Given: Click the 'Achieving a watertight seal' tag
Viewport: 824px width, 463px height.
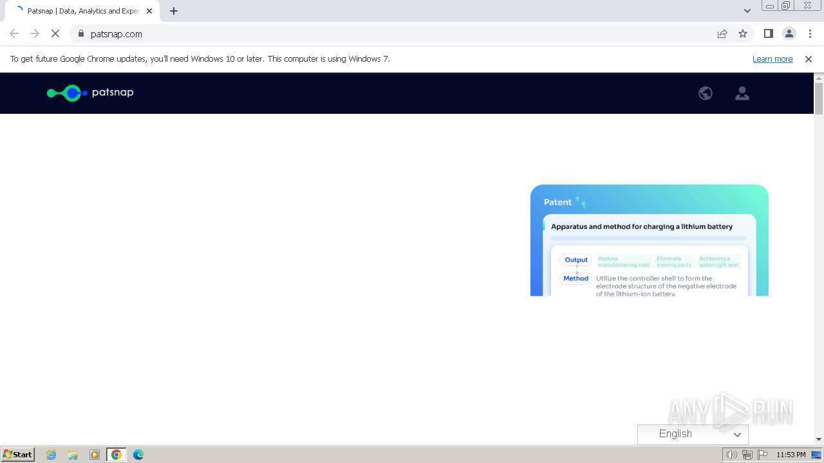Looking at the screenshot, I should pyautogui.click(x=719, y=262).
